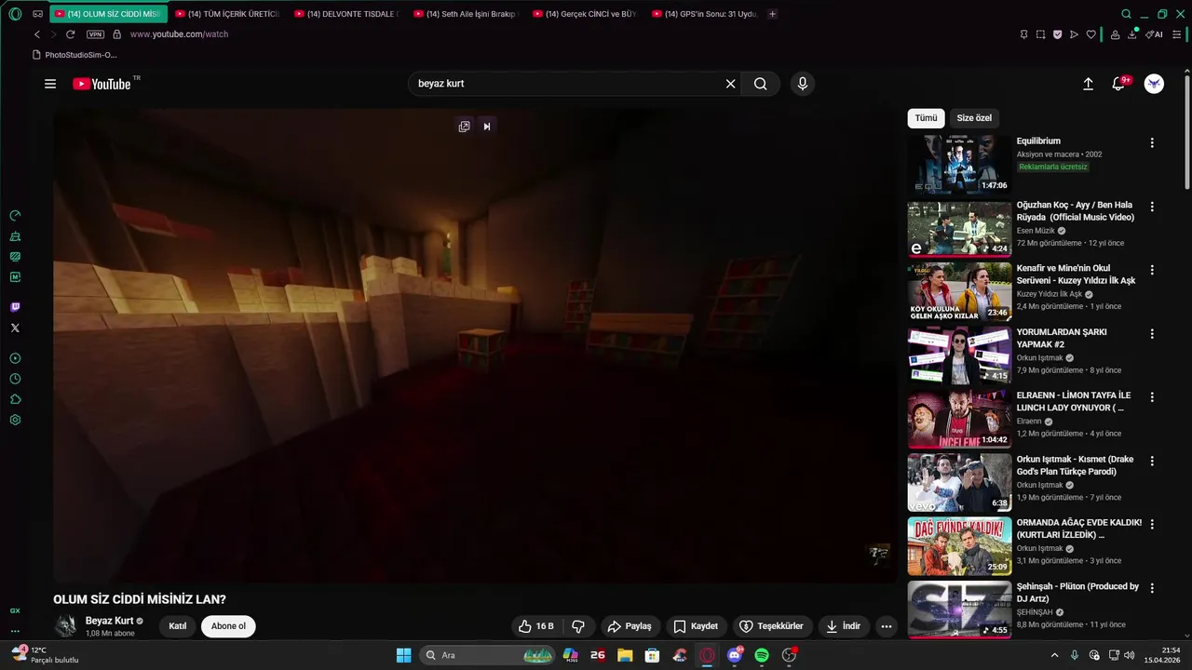Select the Tümü filter chip
This screenshot has width=1192, height=670.
coord(926,118)
